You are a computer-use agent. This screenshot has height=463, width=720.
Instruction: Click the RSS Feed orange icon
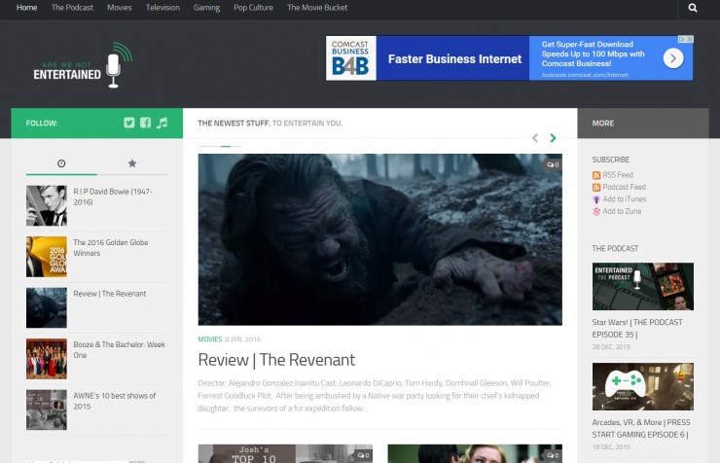pyautogui.click(x=596, y=175)
